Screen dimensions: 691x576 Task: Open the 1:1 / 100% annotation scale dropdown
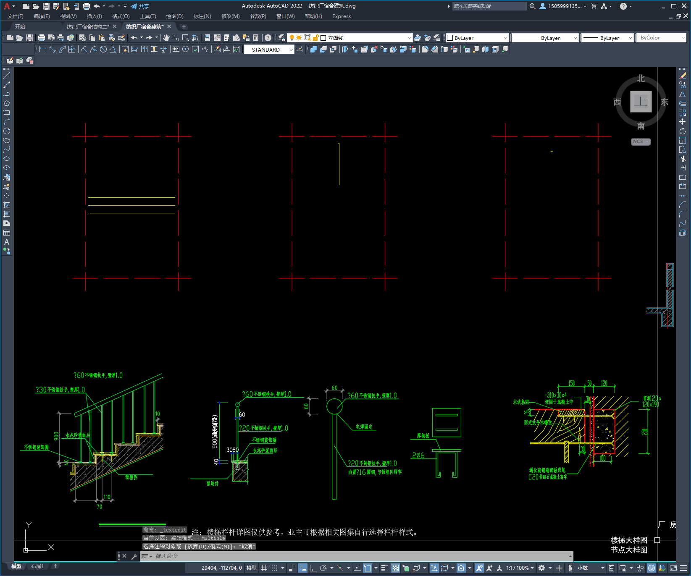pos(520,568)
